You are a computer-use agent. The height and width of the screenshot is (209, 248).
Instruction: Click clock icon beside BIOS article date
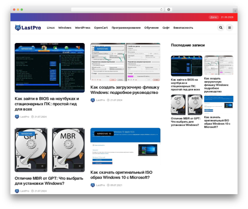[32, 117]
